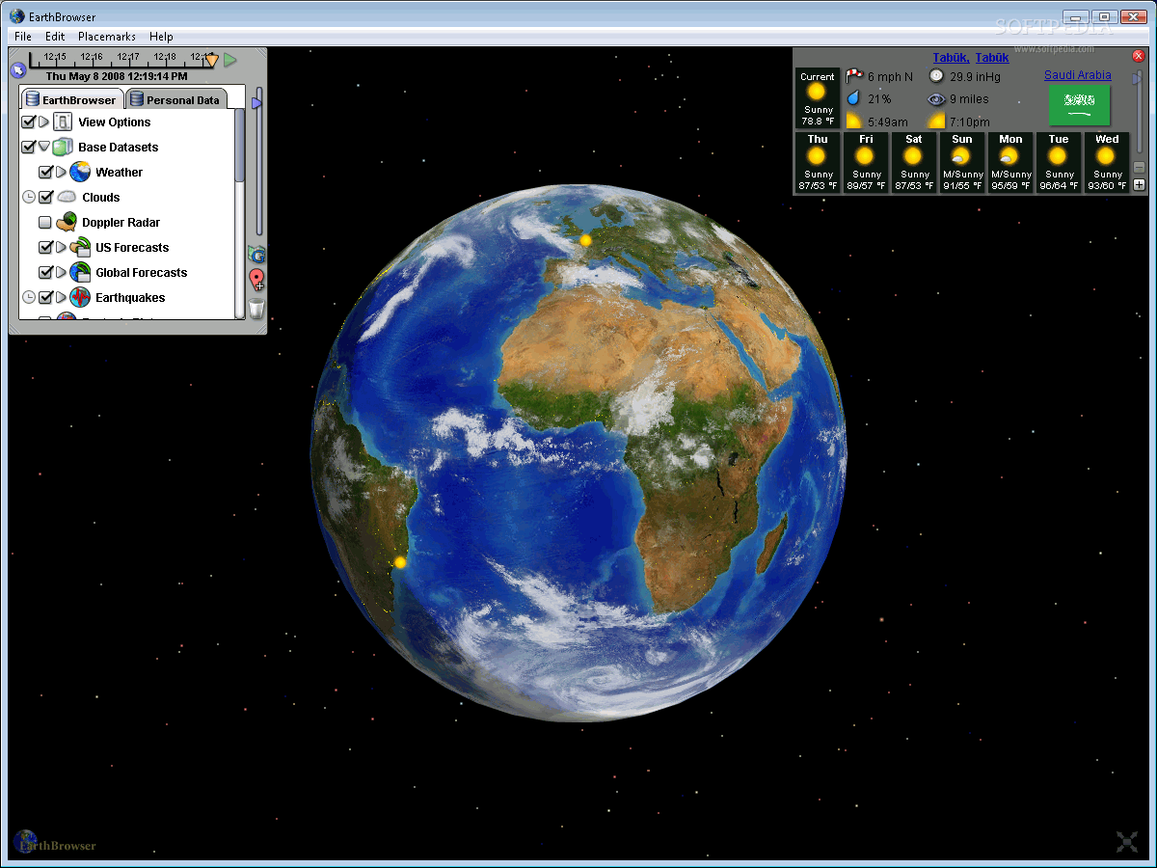Image resolution: width=1157 pixels, height=868 pixels.
Task: Click the plus button in weather panel
Action: pos(1139,184)
